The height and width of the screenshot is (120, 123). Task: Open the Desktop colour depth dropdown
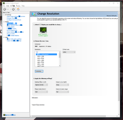point(41,85)
